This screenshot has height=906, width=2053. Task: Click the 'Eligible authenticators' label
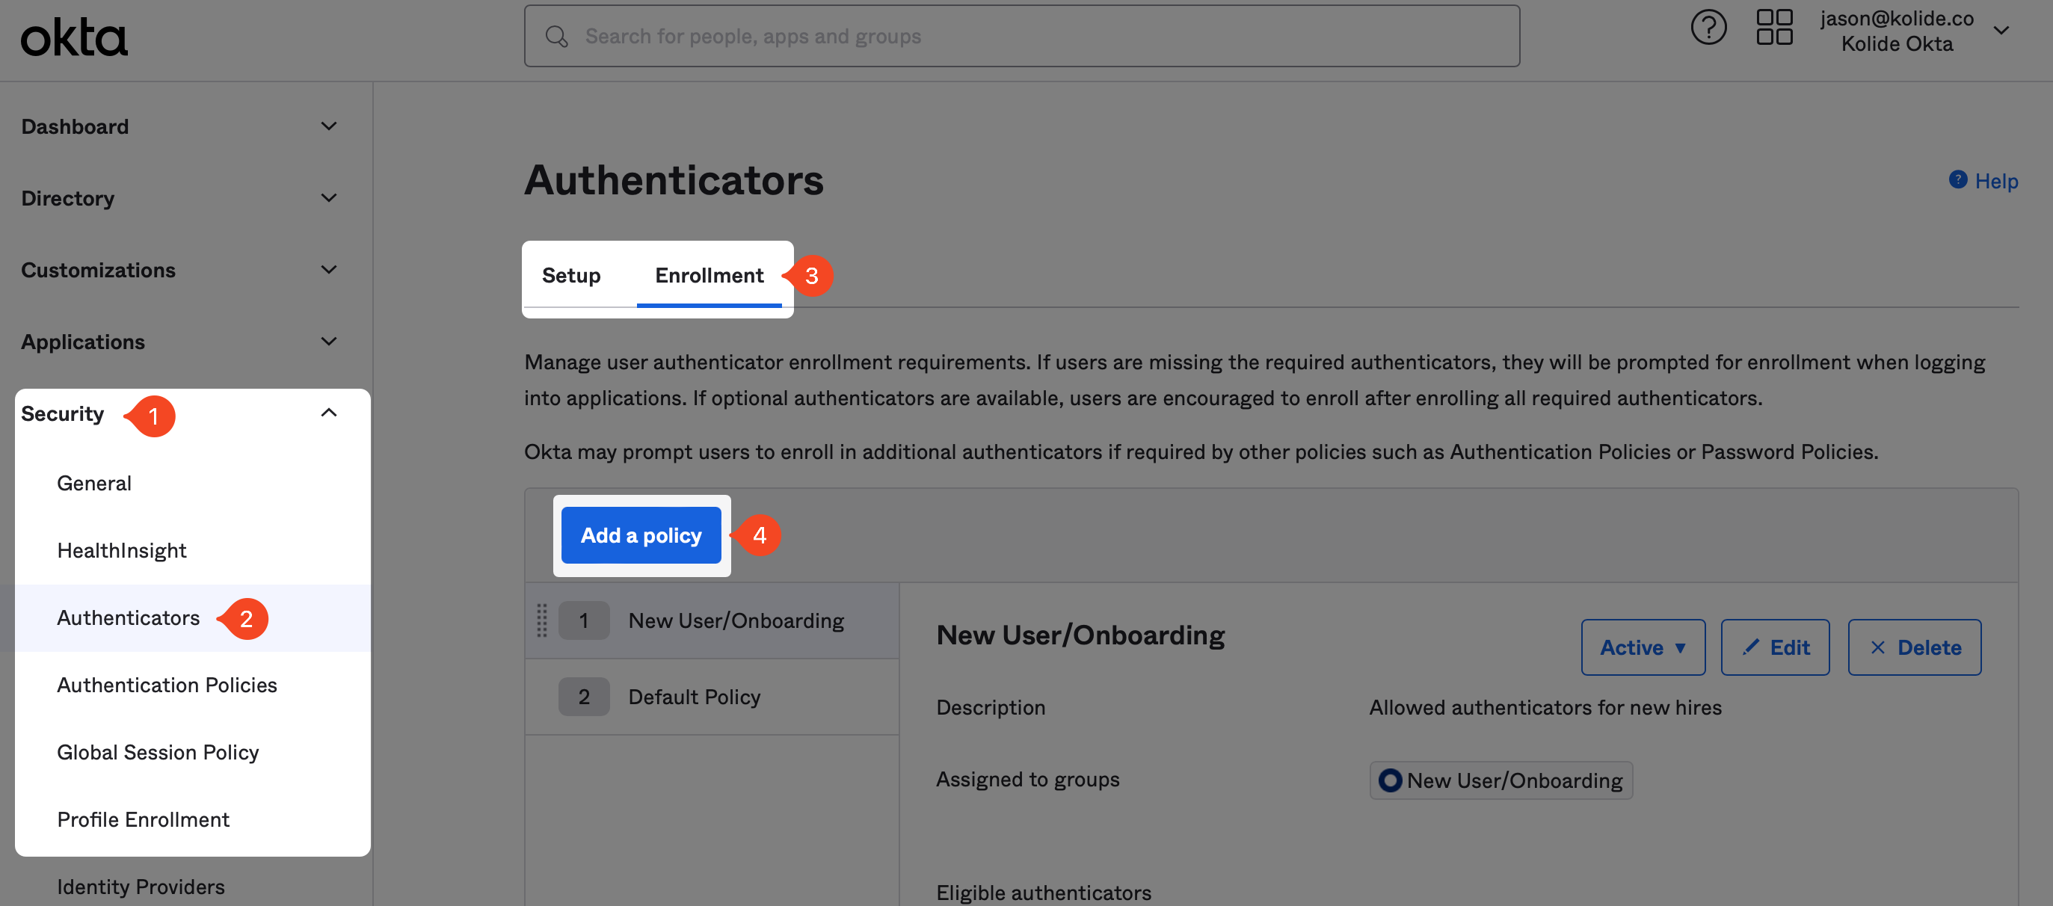(x=1043, y=893)
